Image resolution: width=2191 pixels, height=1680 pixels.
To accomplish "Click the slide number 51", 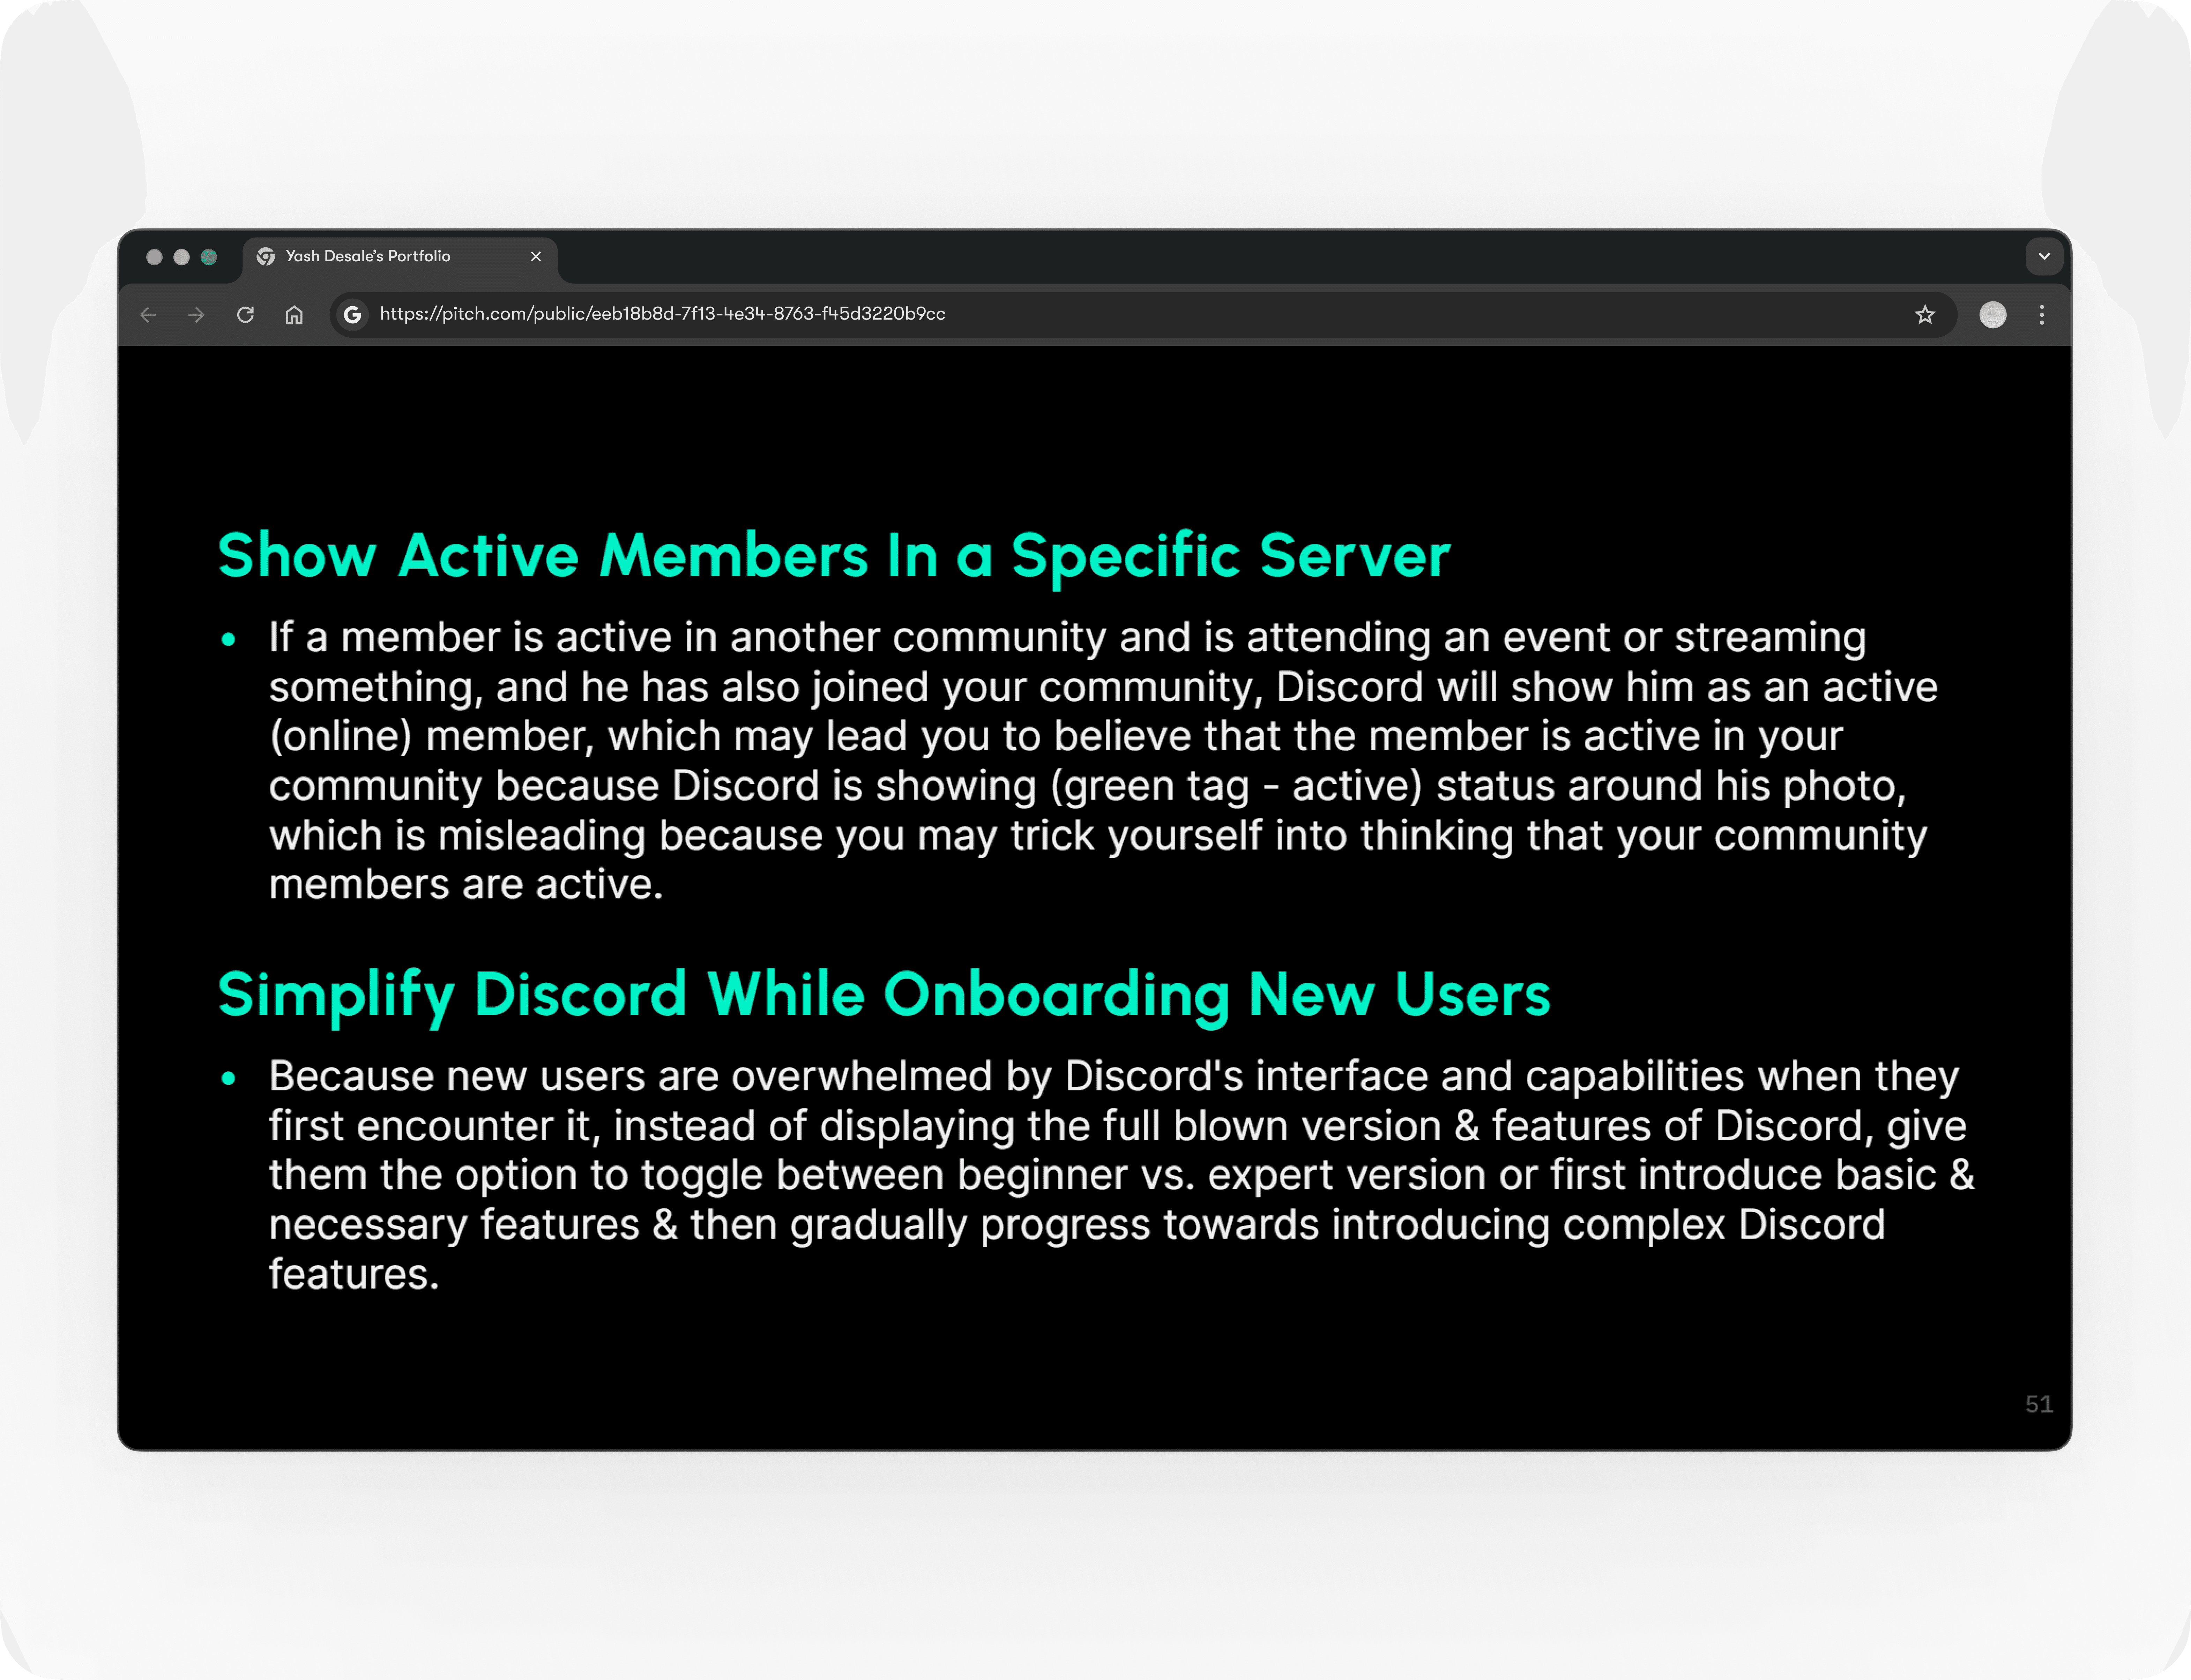I will (x=2038, y=1404).
